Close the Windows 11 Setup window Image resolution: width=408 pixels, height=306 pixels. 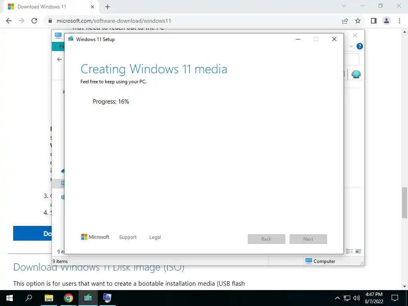[334, 39]
